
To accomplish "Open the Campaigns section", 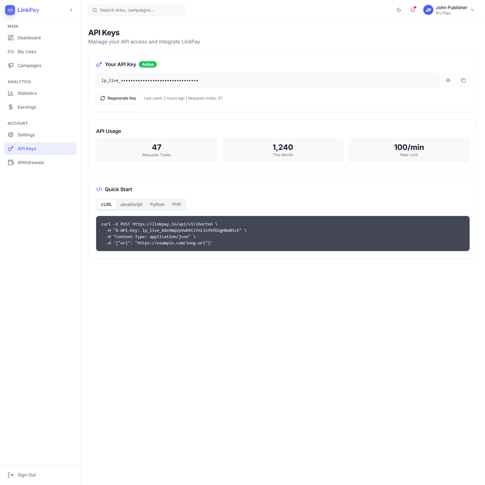I will coord(40,66).
